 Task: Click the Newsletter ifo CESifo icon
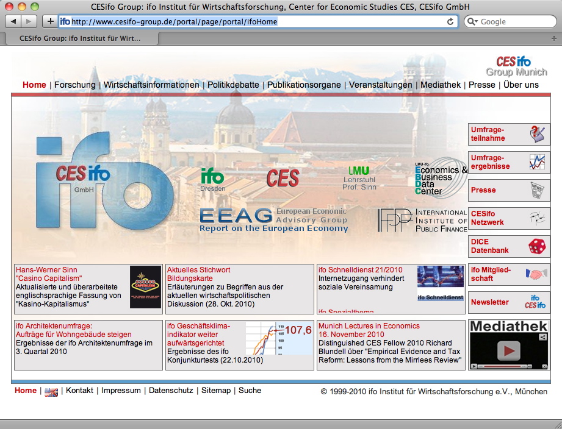point(535,302)
